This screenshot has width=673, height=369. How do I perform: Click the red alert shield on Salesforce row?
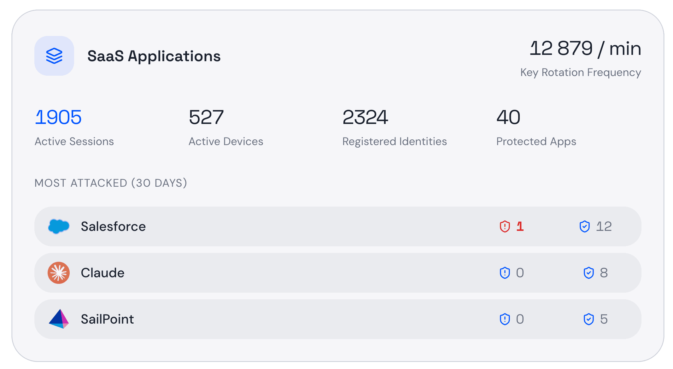(x=505, y=226)
